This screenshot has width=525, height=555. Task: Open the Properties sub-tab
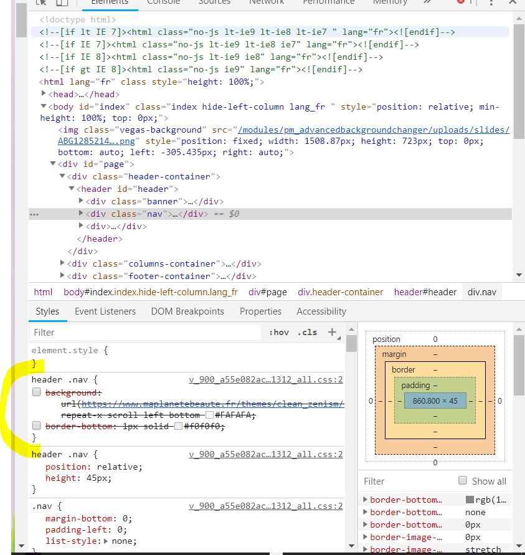[x=260, y=311]
